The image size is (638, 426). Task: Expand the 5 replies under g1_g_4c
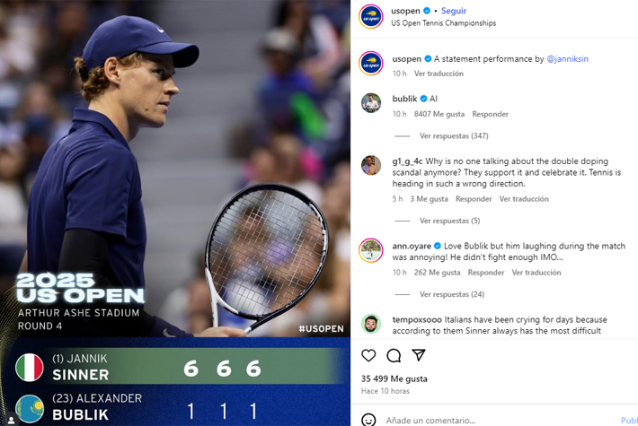449,221
